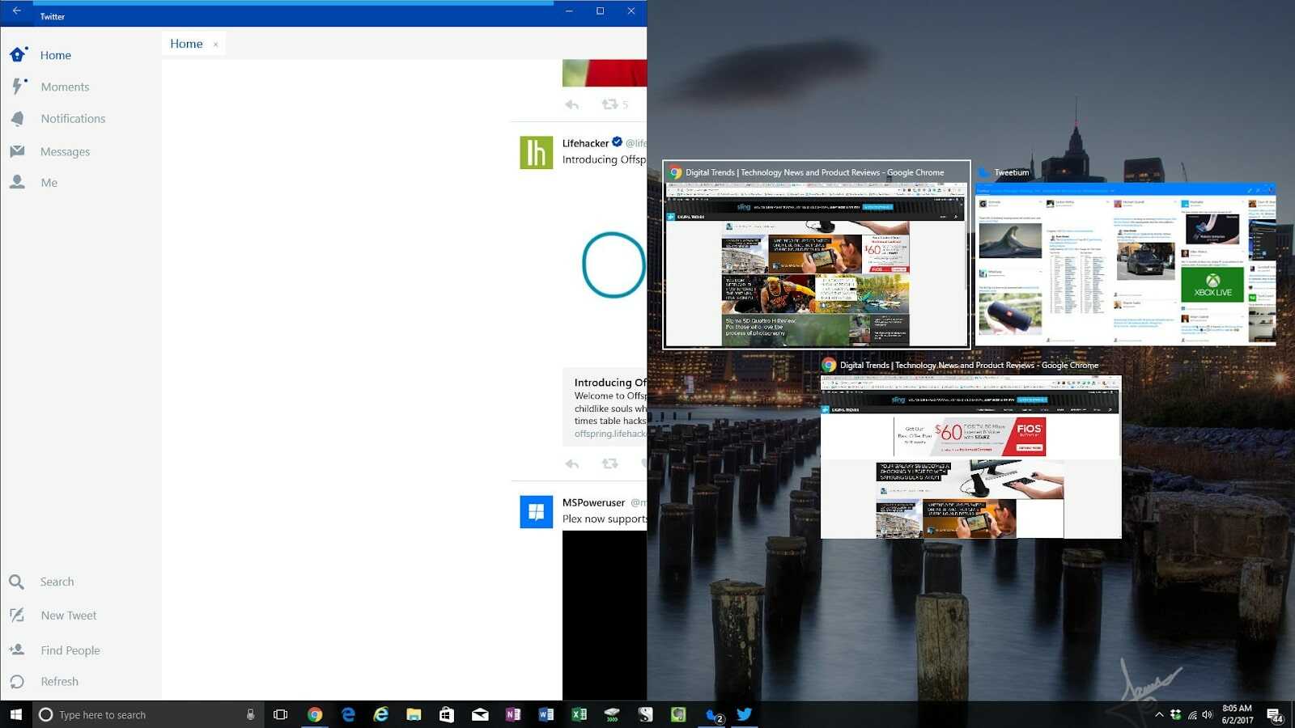Open the Me profile via person icon
1295x728 pixels.
(18, 182)
